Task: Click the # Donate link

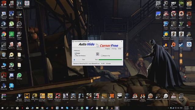Action: (108, 64)
